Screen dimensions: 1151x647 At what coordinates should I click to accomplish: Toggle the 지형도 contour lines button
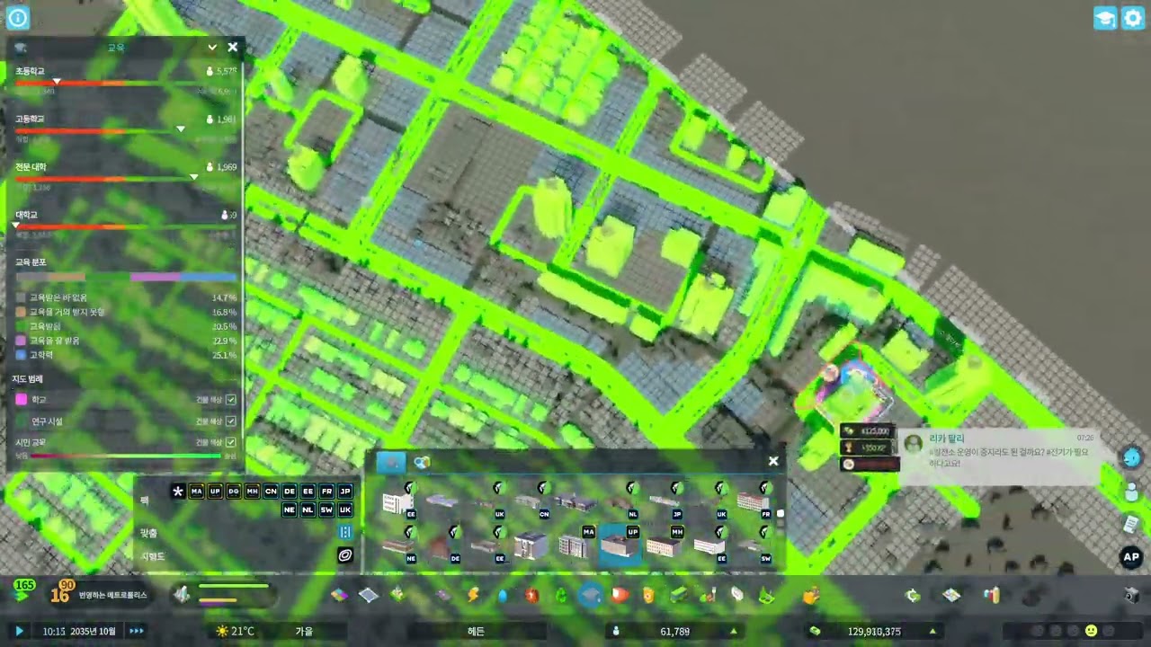coord(345,556)
